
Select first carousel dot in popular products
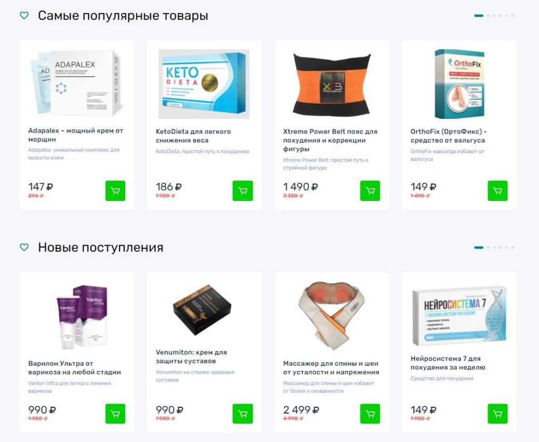tap(478, 15)
